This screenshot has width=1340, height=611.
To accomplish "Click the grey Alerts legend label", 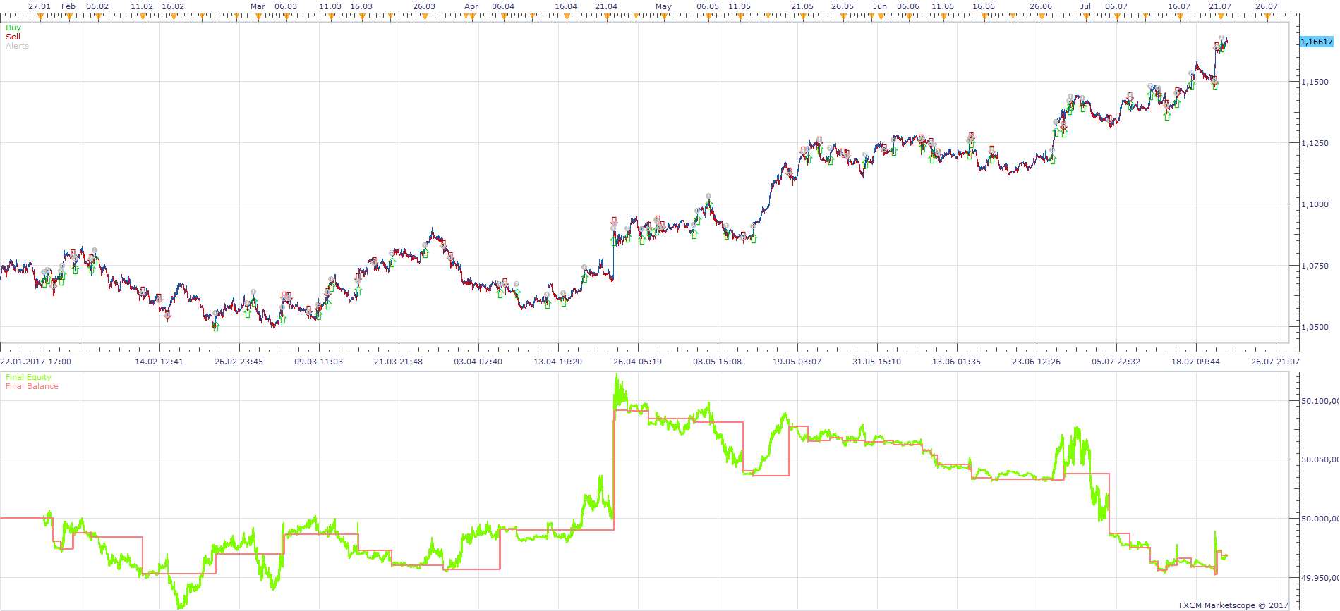I will 17,46.
